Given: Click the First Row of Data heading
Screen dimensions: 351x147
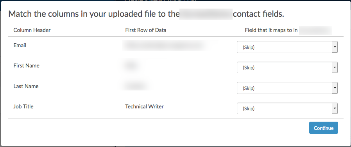Looking at the screenshot, I should point(146,30).
